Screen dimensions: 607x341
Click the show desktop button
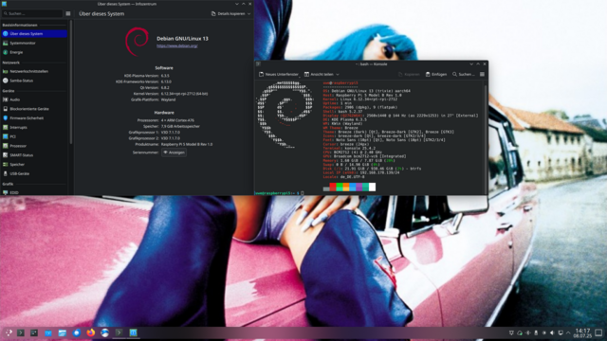[x=598, y=332]
